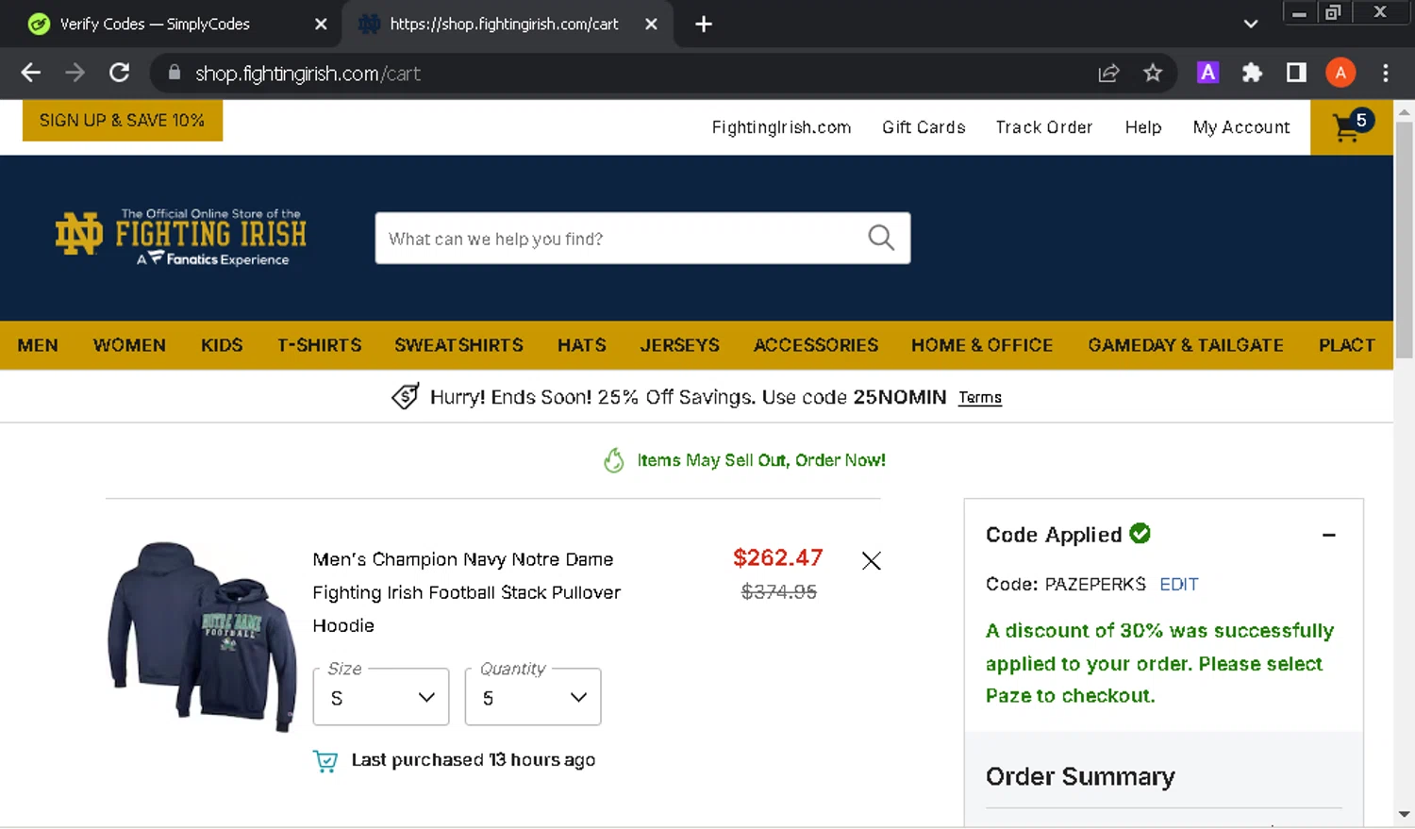The image size is (1415, 829).
Task: Reload the cart page
Action: tap(119, 73)
